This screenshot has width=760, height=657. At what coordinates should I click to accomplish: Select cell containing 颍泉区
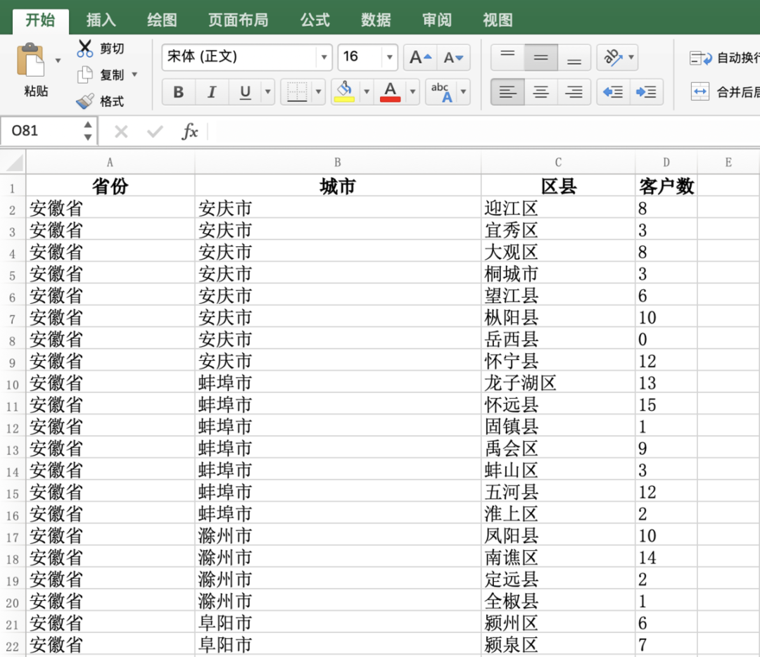(x=558, y=644)
